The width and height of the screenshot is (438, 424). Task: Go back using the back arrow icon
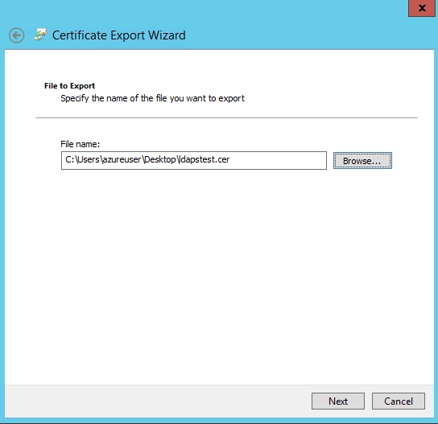click(16, 35)
